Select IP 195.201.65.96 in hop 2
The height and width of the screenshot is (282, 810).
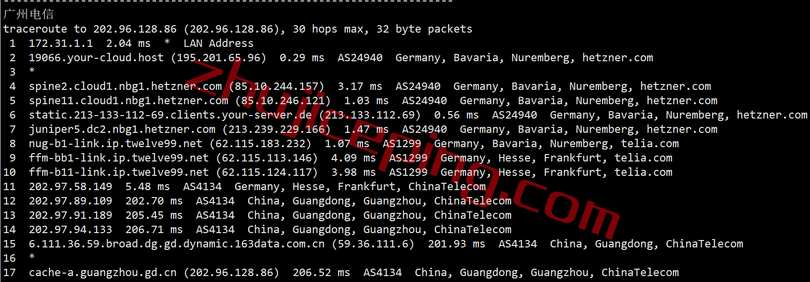218,58
